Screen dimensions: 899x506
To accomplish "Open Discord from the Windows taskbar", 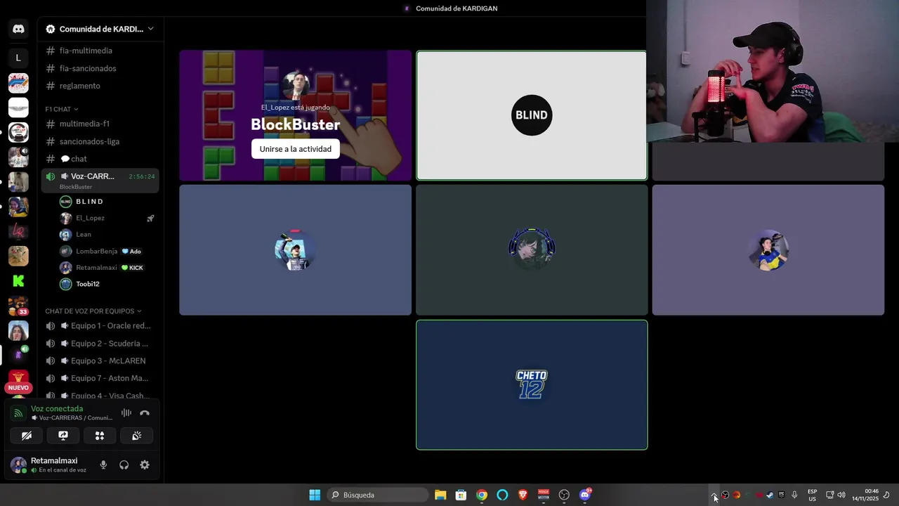I will tap(584, 495).
